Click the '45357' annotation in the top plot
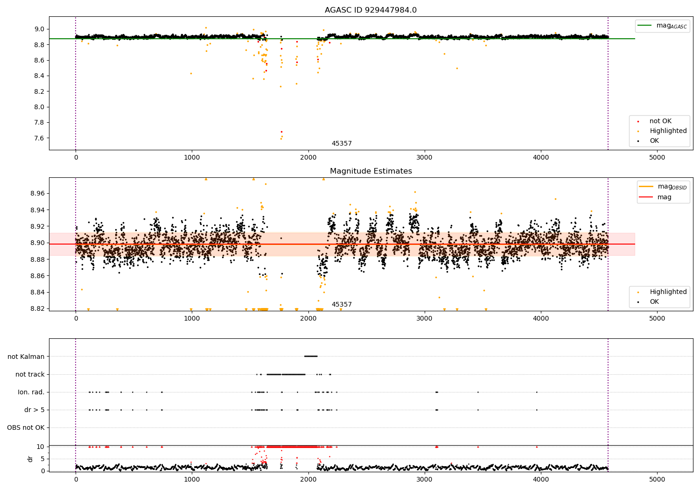Image resolution: width=700 pixels, height=490 pixels. click(x=342, y=144)
